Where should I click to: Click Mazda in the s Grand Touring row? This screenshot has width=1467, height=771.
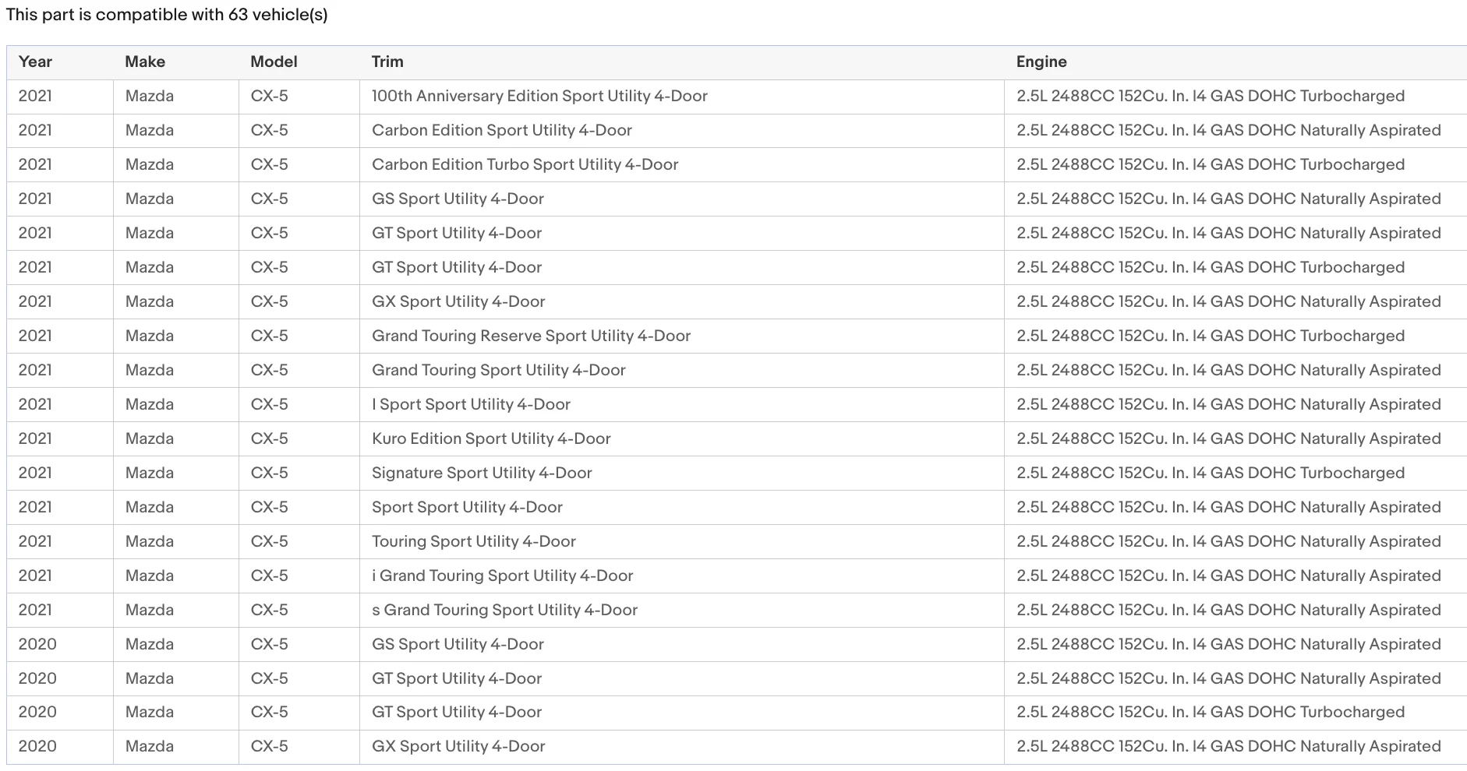pyautogui.click(x=150, y=610)
